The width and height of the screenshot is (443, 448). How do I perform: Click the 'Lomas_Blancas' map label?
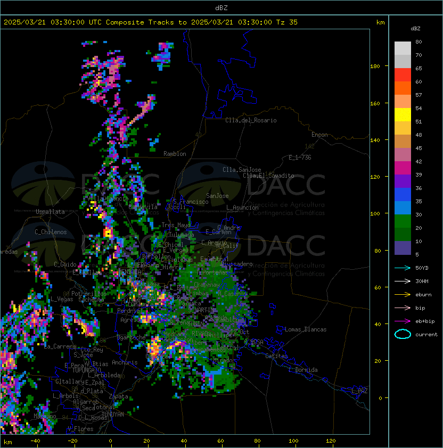[306, 329]
